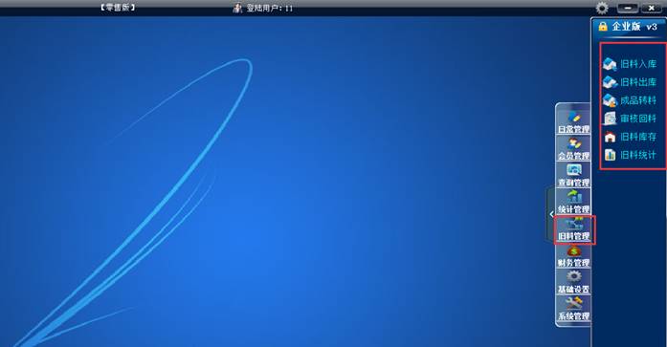Viewport: 667px width, 347px height.
Task: Select the 成品转料 submenu entry
Action: (x=630, y=100)
